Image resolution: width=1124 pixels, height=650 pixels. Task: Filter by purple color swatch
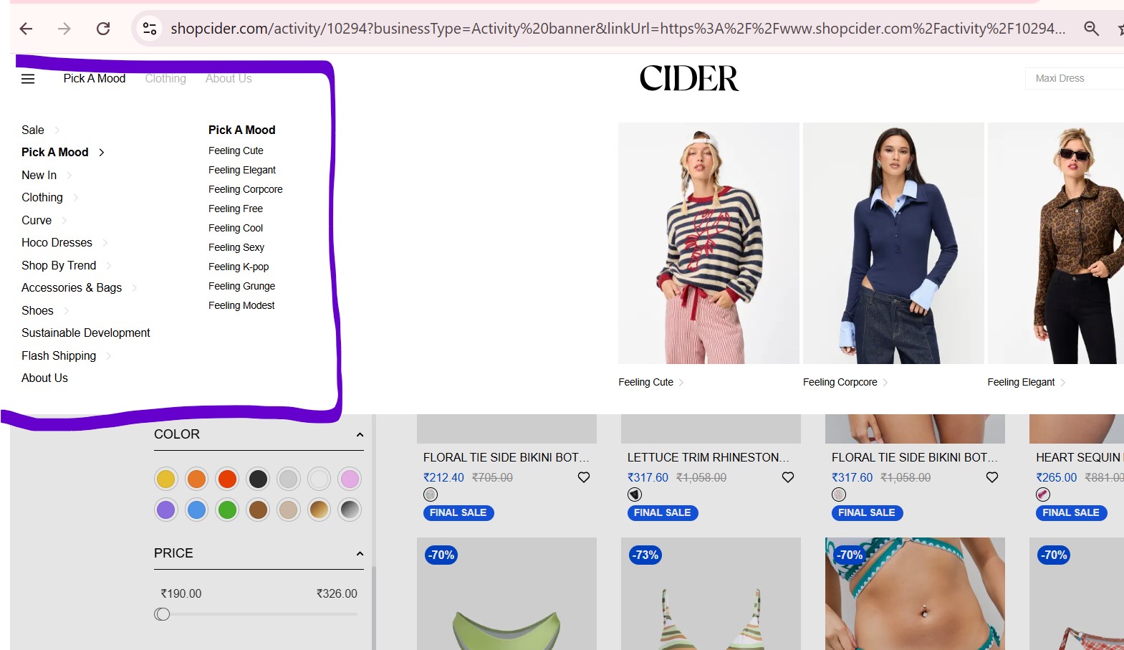[165, 510]
